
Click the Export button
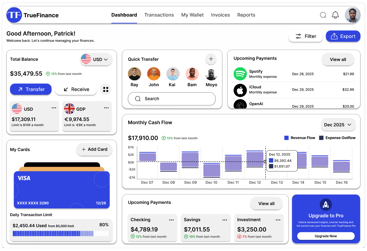click(343, 36)
